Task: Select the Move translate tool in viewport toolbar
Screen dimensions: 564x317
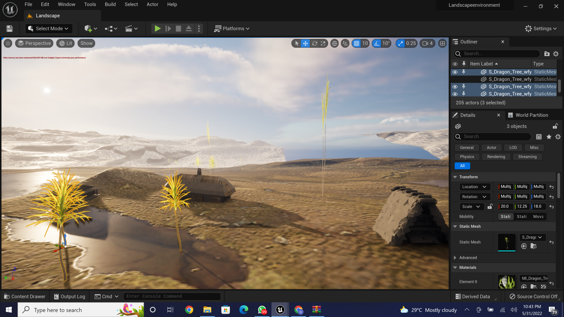Action: pyautogui.click(x=305, y=43)
